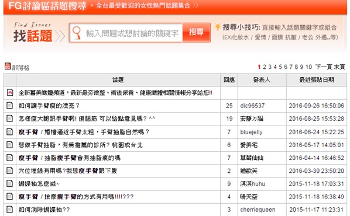Click document icon for 如何消除蝴蝶袖 row
Viewport: 350px width, 216px height.
pyautogui.click(x=9, y=210)
